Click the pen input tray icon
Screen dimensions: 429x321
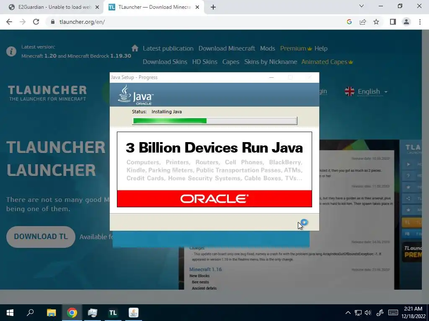(x=380, y=313)
